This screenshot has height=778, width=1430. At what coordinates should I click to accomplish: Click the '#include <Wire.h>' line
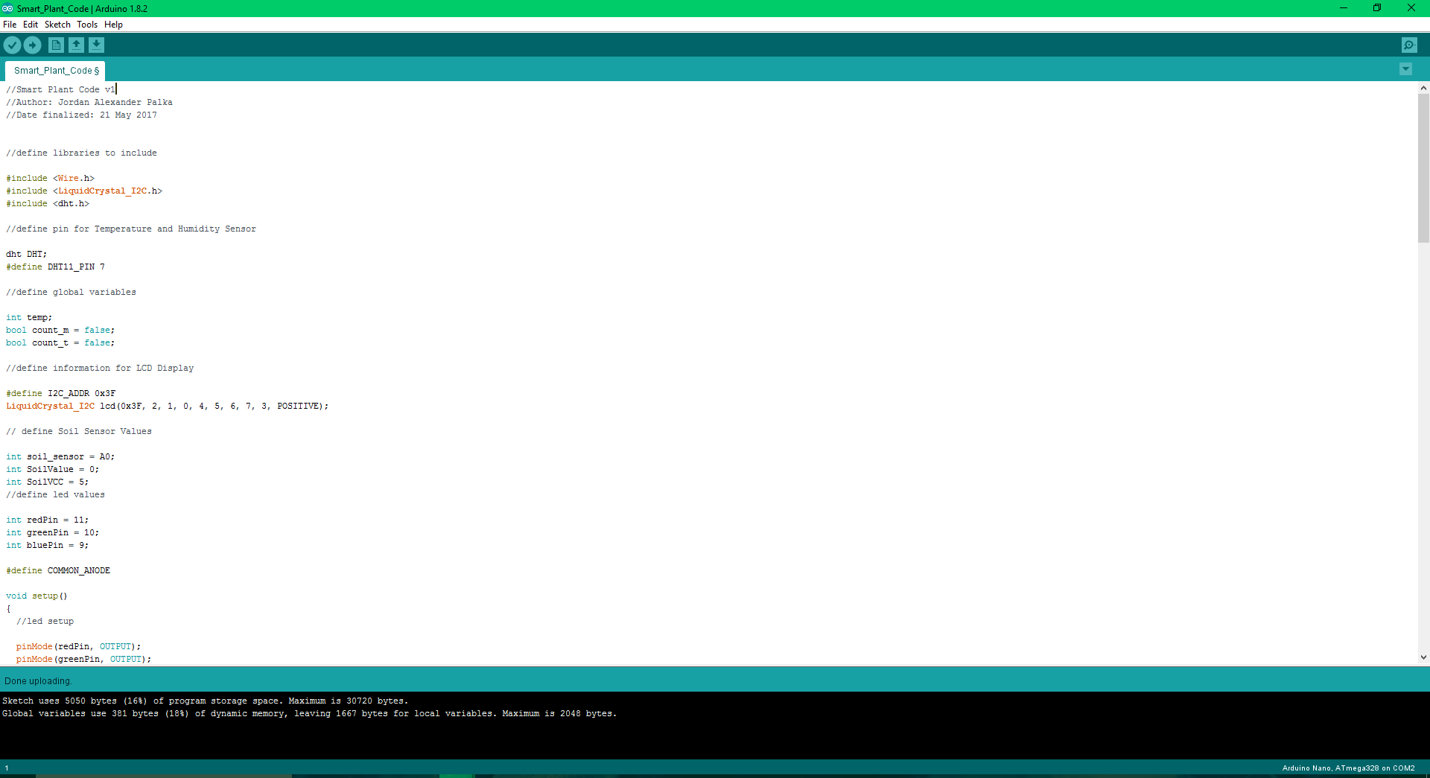coord(51,178)
